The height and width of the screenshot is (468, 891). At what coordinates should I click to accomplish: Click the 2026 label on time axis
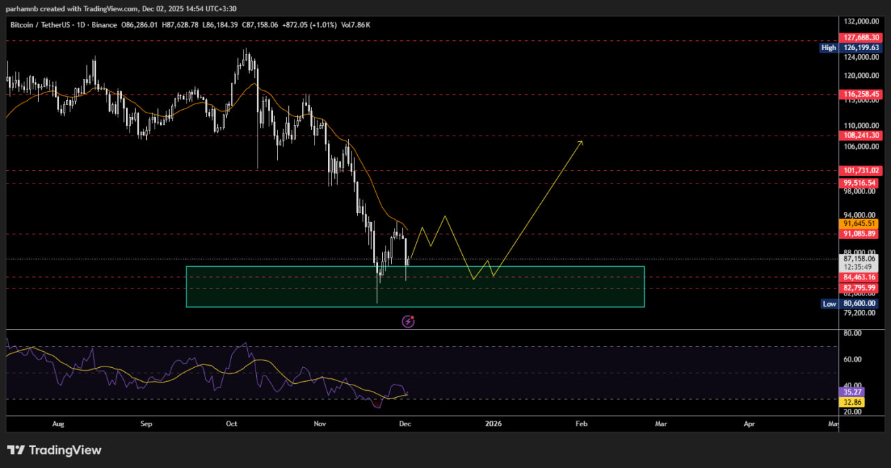pos(494,423)
